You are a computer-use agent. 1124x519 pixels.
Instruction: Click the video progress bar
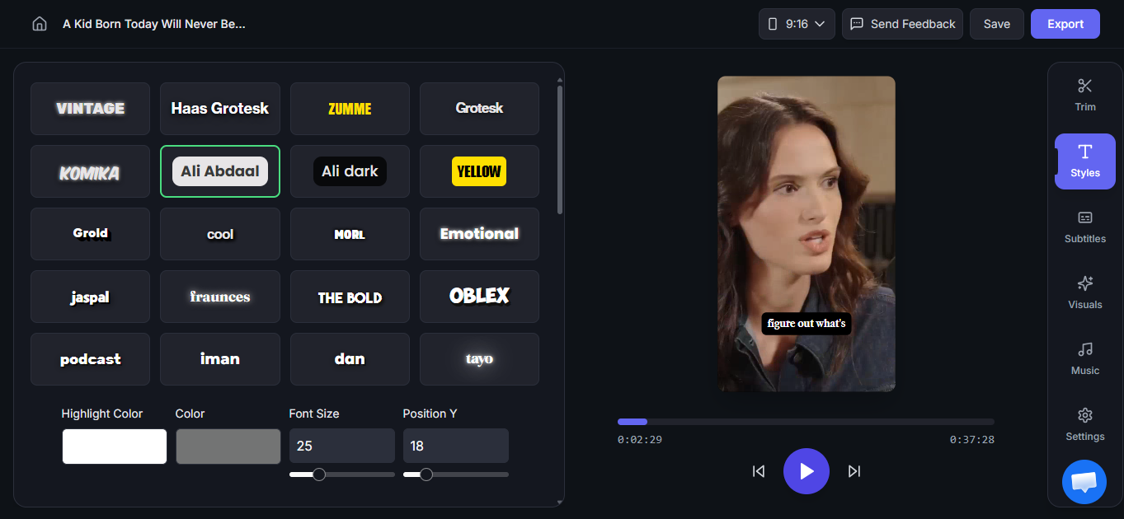[x=806, y=422]
